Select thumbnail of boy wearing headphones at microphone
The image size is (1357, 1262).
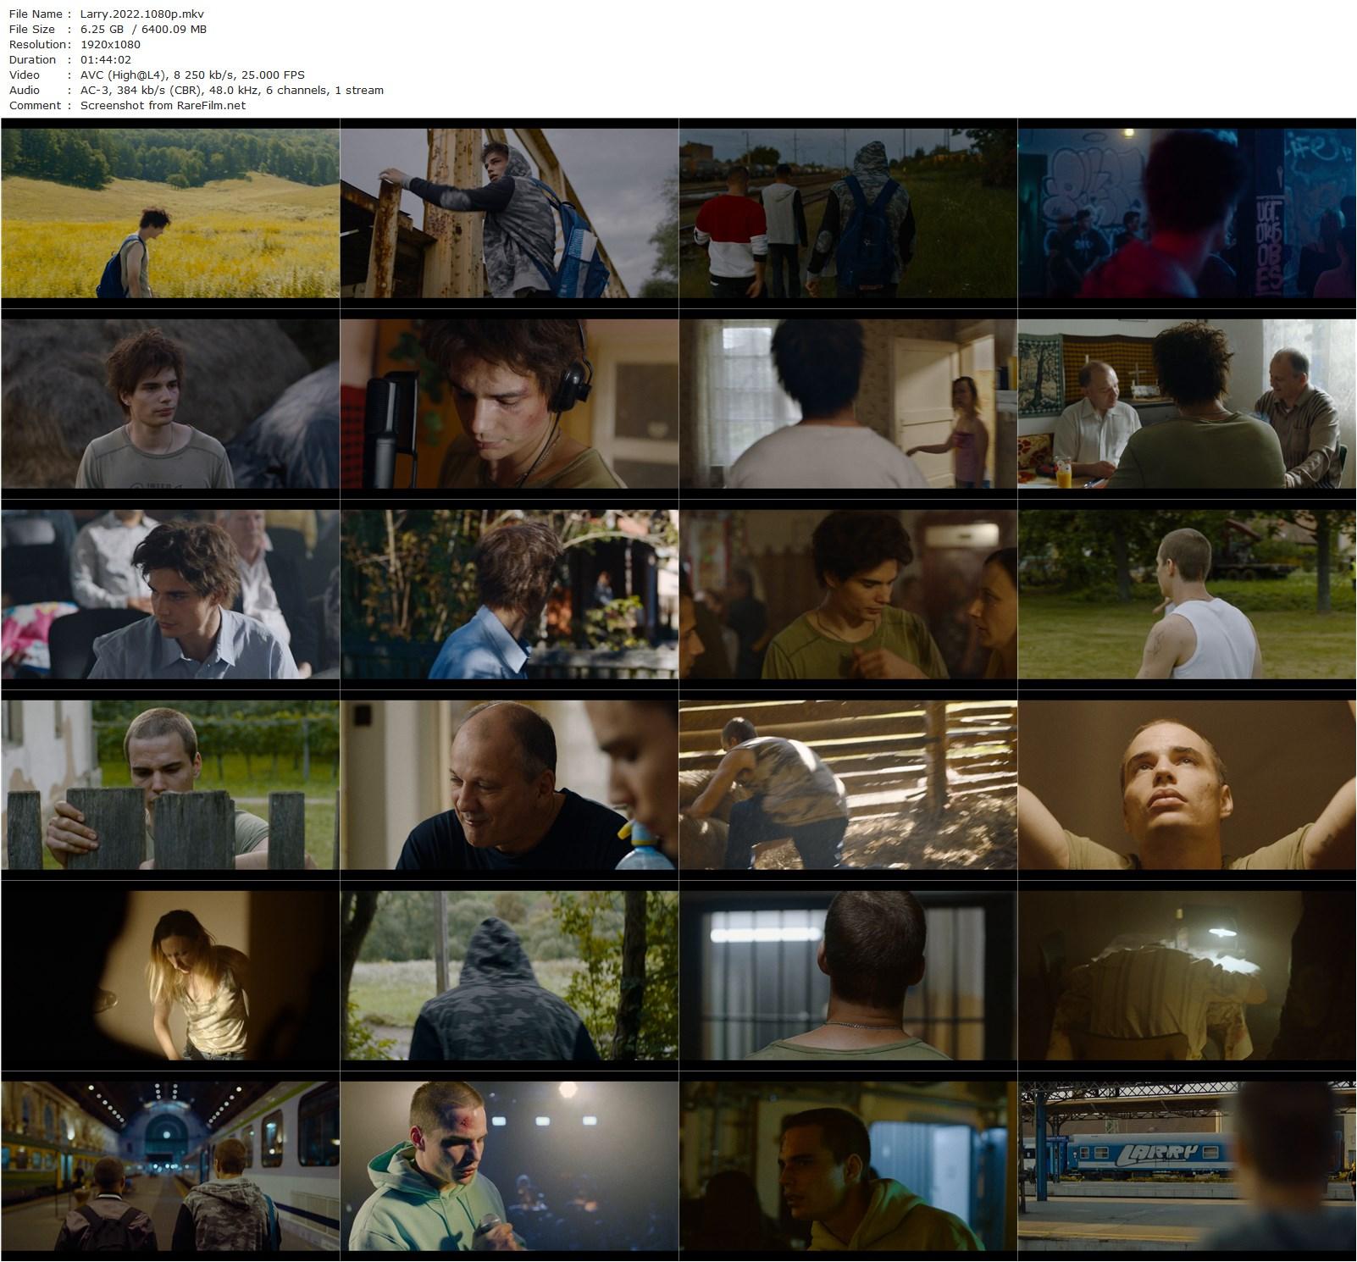coord(509,403)
